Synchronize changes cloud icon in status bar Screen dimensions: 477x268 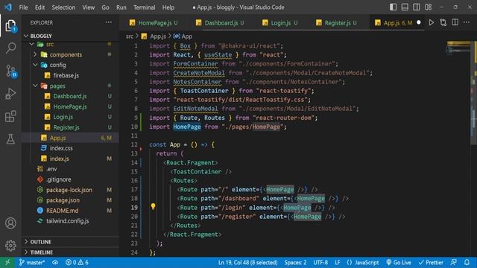click(x=55, y=262)
